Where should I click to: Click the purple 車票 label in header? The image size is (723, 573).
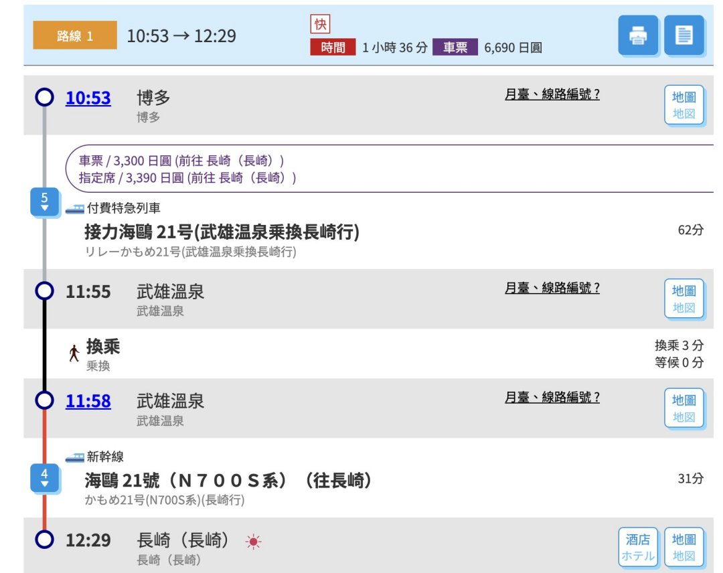click(x=455, y=47)
